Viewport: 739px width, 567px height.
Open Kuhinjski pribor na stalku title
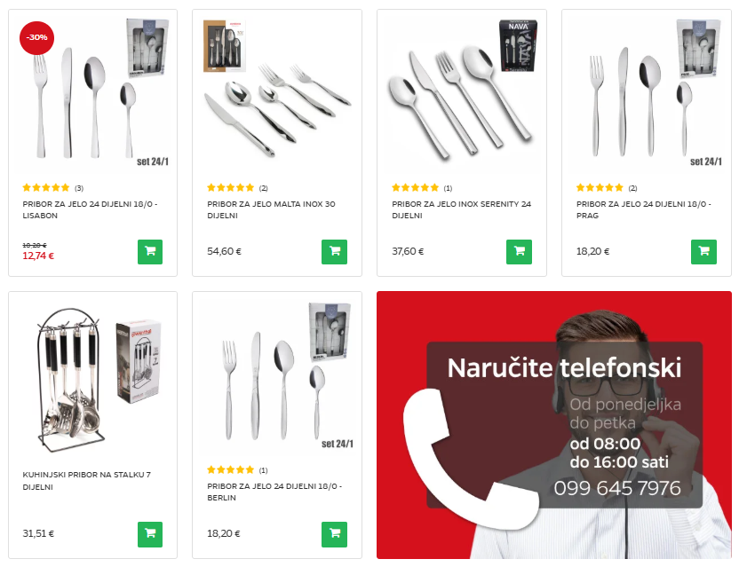pyautogui.click(x=87, y=480)
